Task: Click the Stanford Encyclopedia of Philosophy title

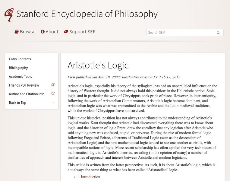Action: click(x=87, y=14)
